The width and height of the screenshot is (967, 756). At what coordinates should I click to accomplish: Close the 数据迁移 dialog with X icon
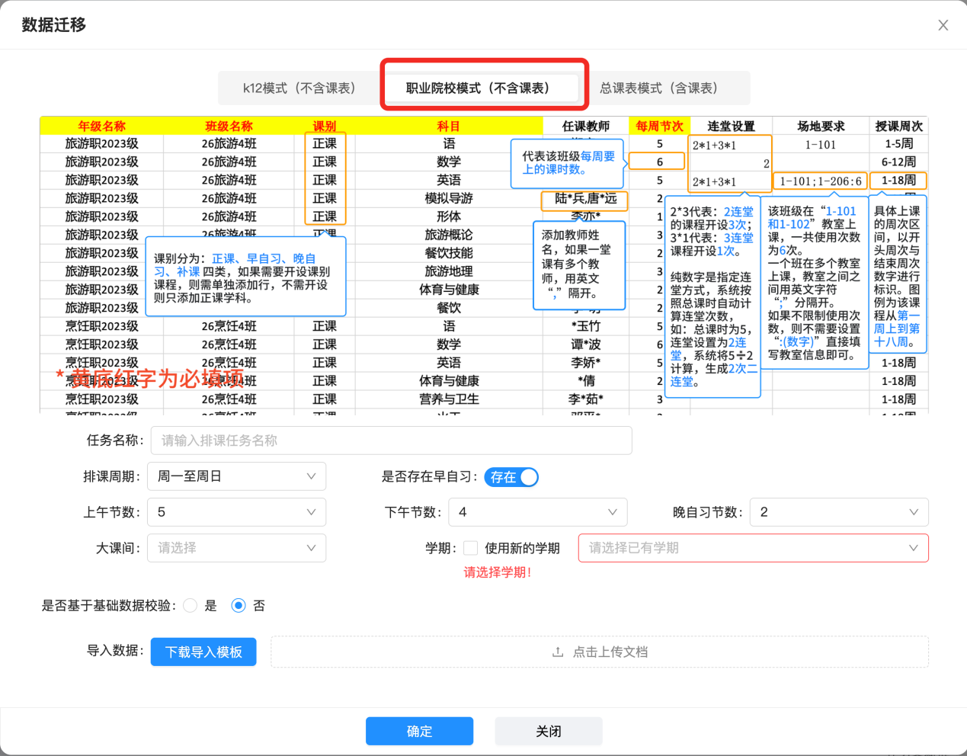[x=943, y=25]
